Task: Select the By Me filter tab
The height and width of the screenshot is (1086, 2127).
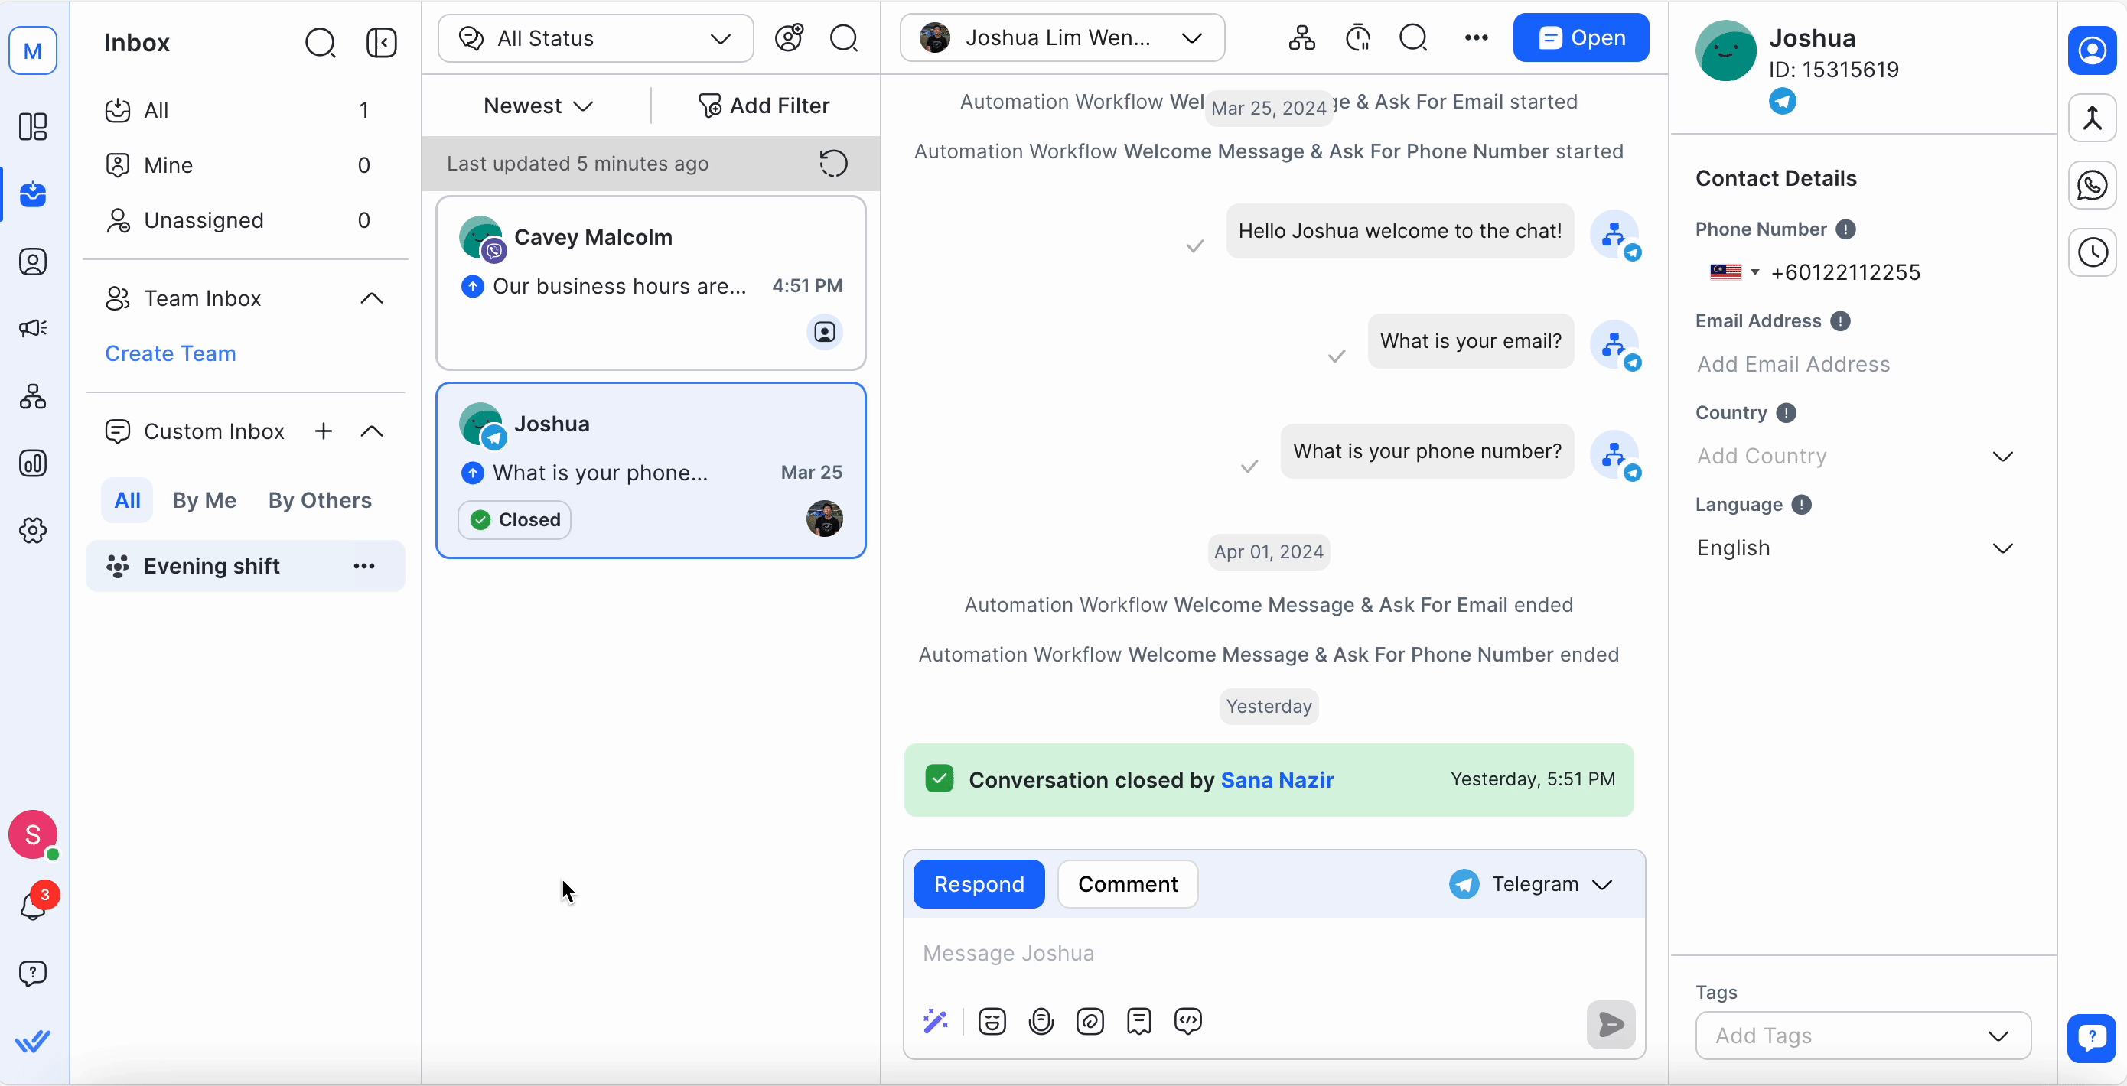Action: tap(204, 501)
